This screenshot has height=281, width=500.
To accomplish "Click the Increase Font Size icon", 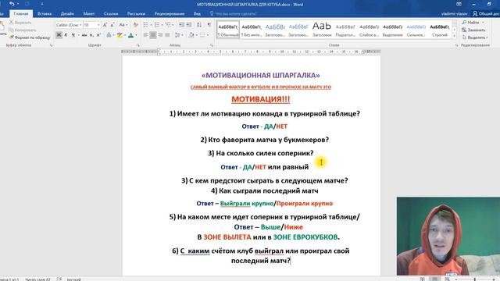I will pos(105,25).
